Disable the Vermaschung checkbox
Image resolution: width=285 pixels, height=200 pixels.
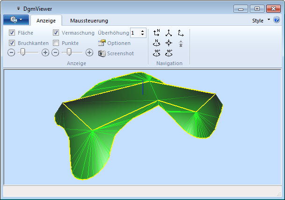pyautogui.click(x=56, y=33)
